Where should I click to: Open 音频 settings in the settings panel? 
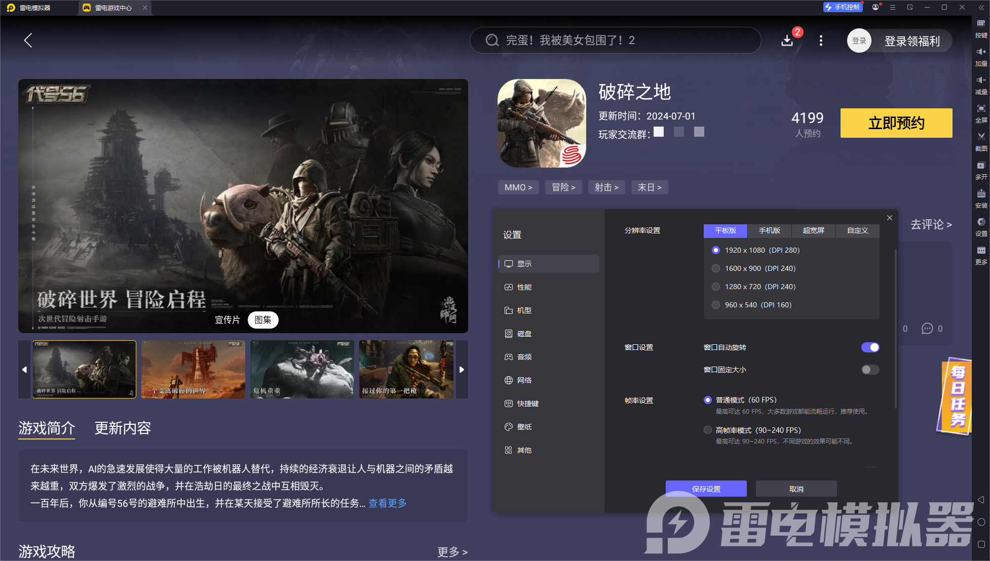tap(524, 356)
